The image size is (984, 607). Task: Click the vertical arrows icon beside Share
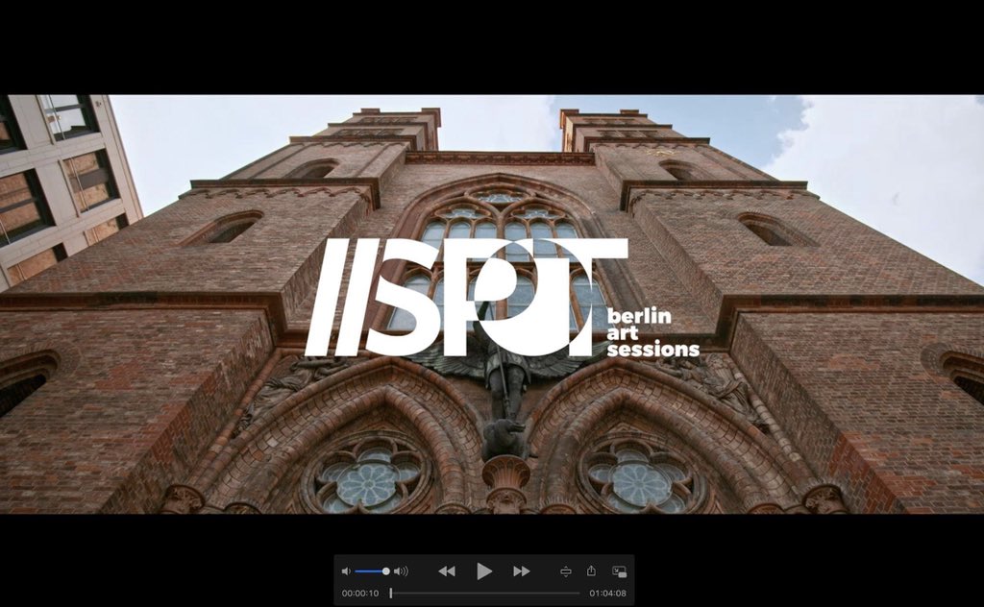pos(565,569)
